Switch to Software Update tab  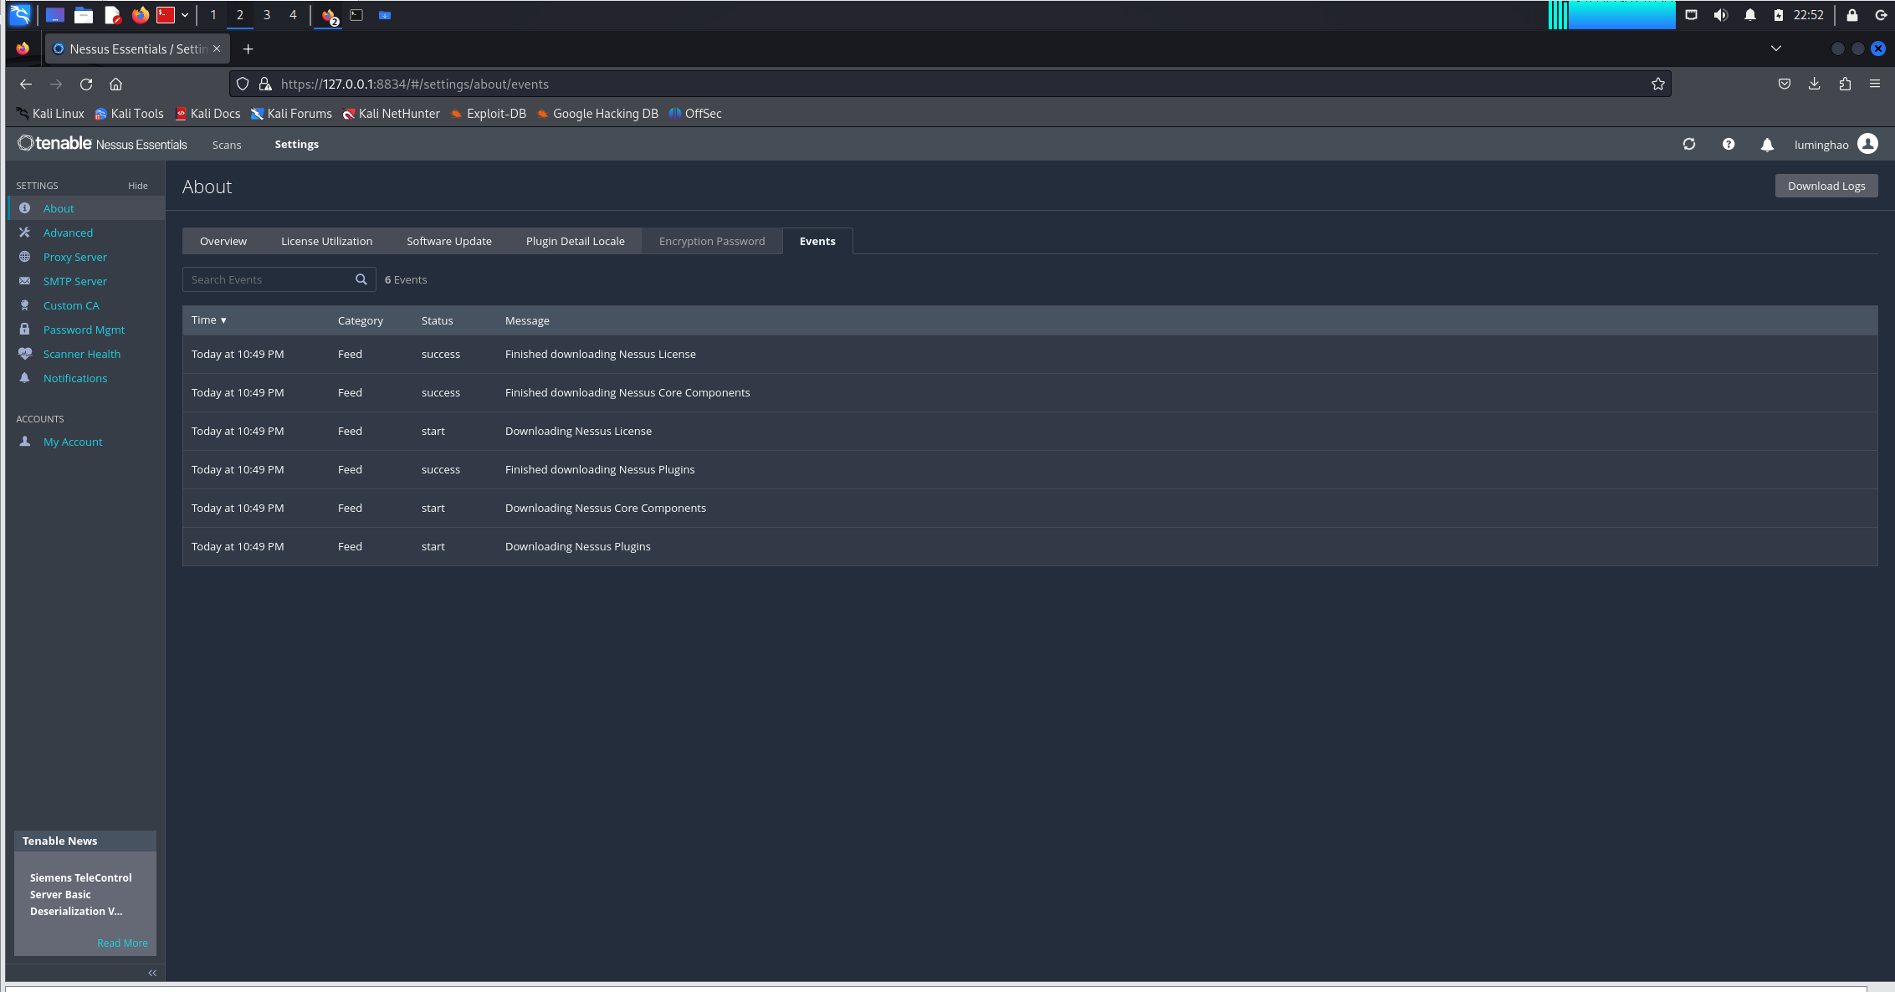click(x=448, y=241)
